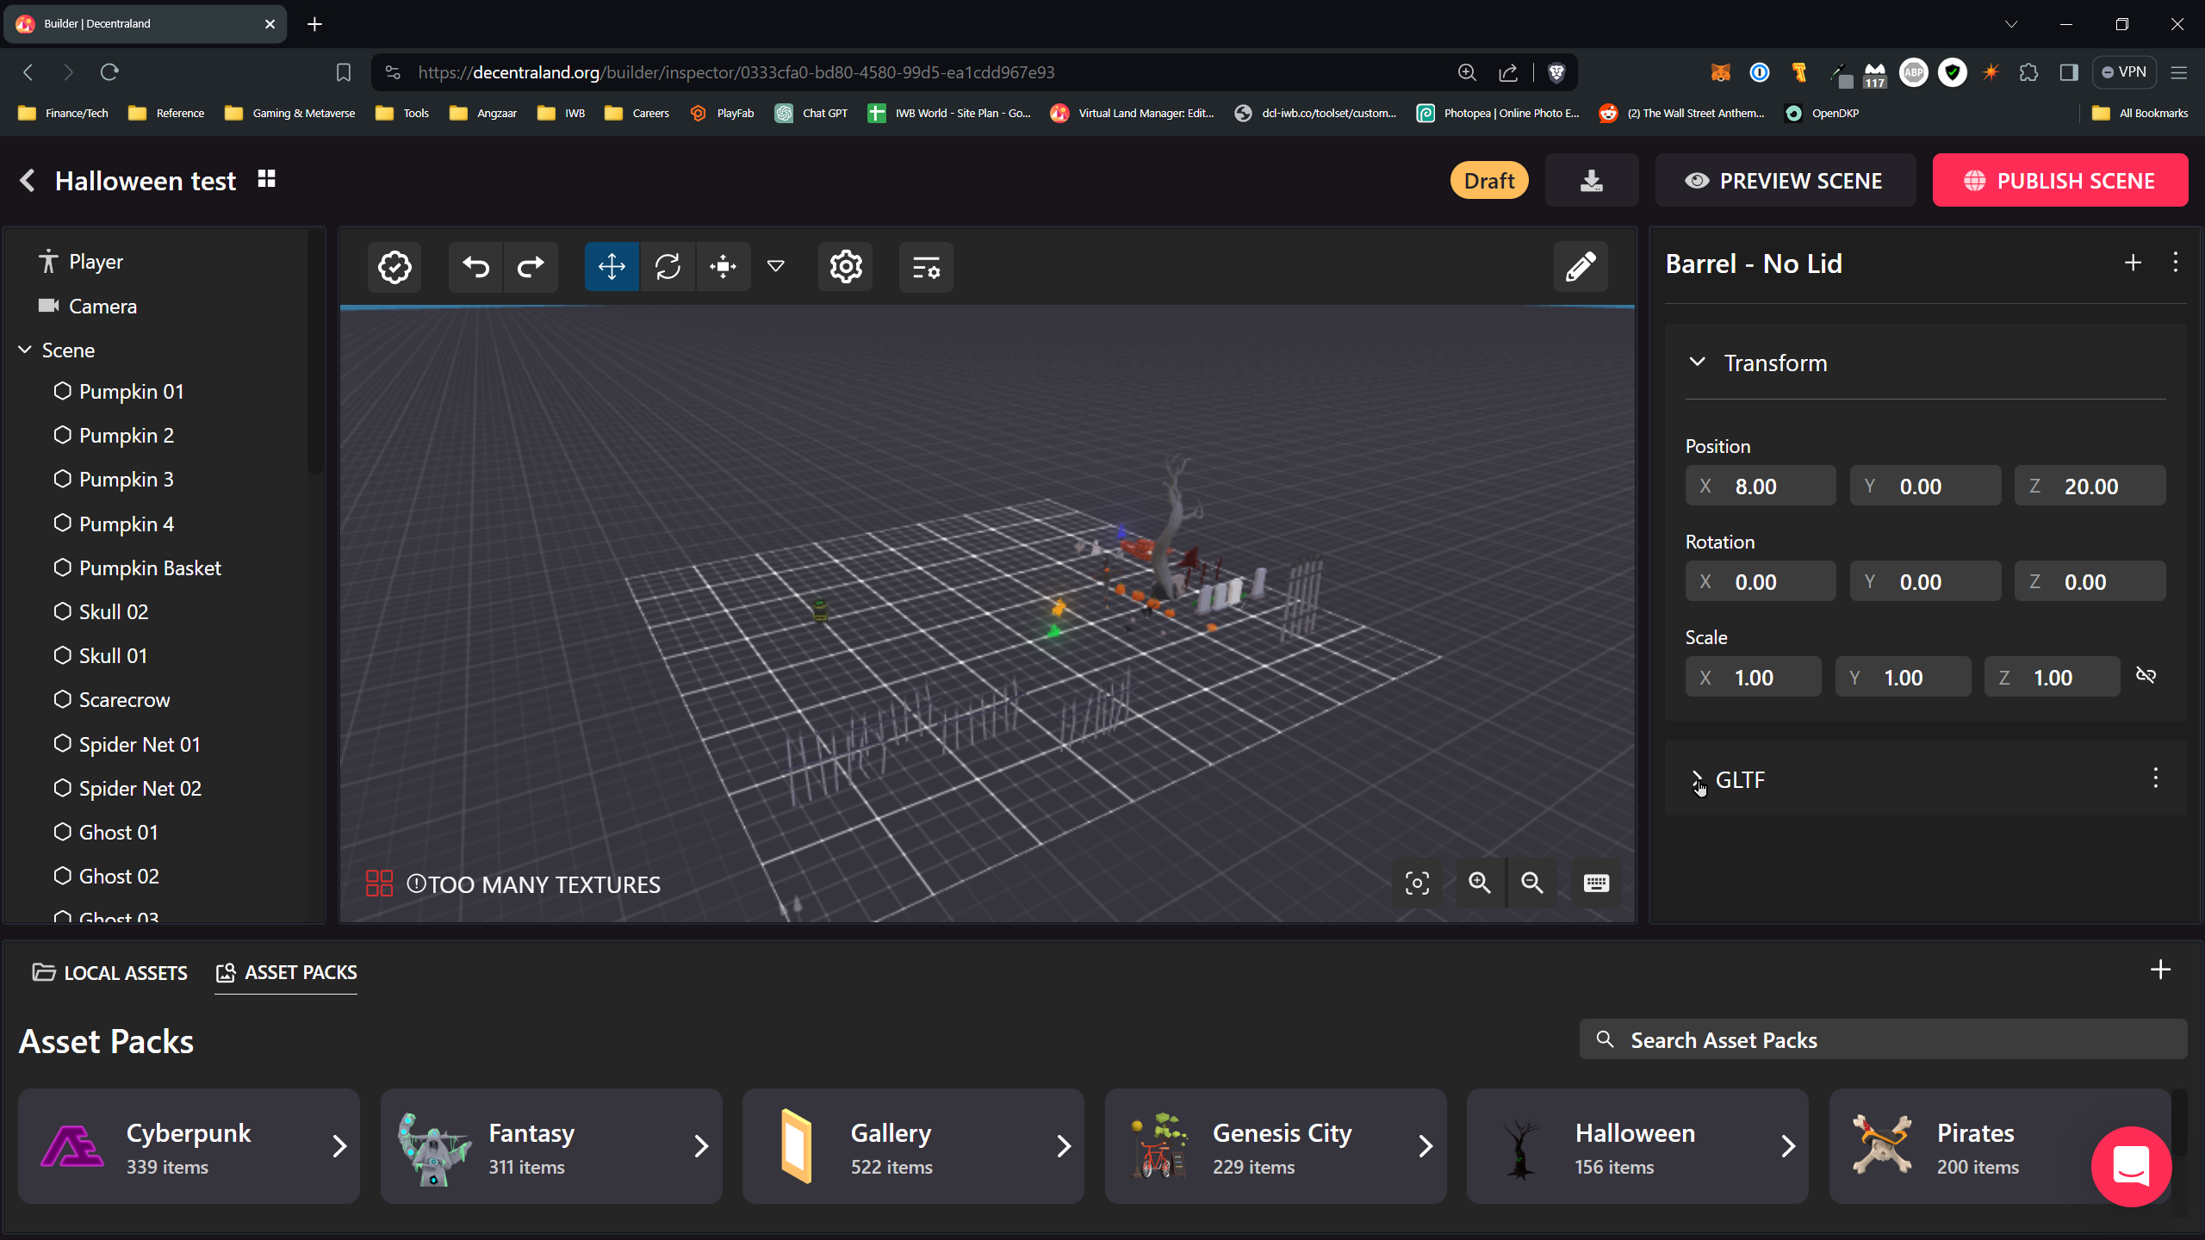
Task: Click the redo arrow icon
Action: [531, 266]
